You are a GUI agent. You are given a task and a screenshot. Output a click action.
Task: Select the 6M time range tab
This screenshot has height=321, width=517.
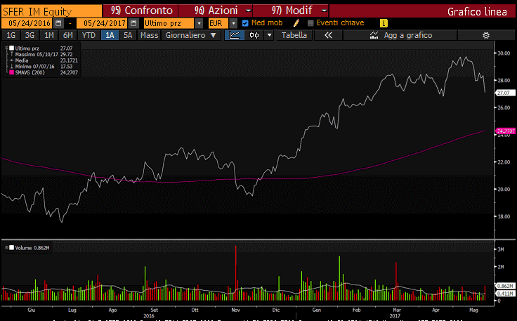(x=68, y=35)
